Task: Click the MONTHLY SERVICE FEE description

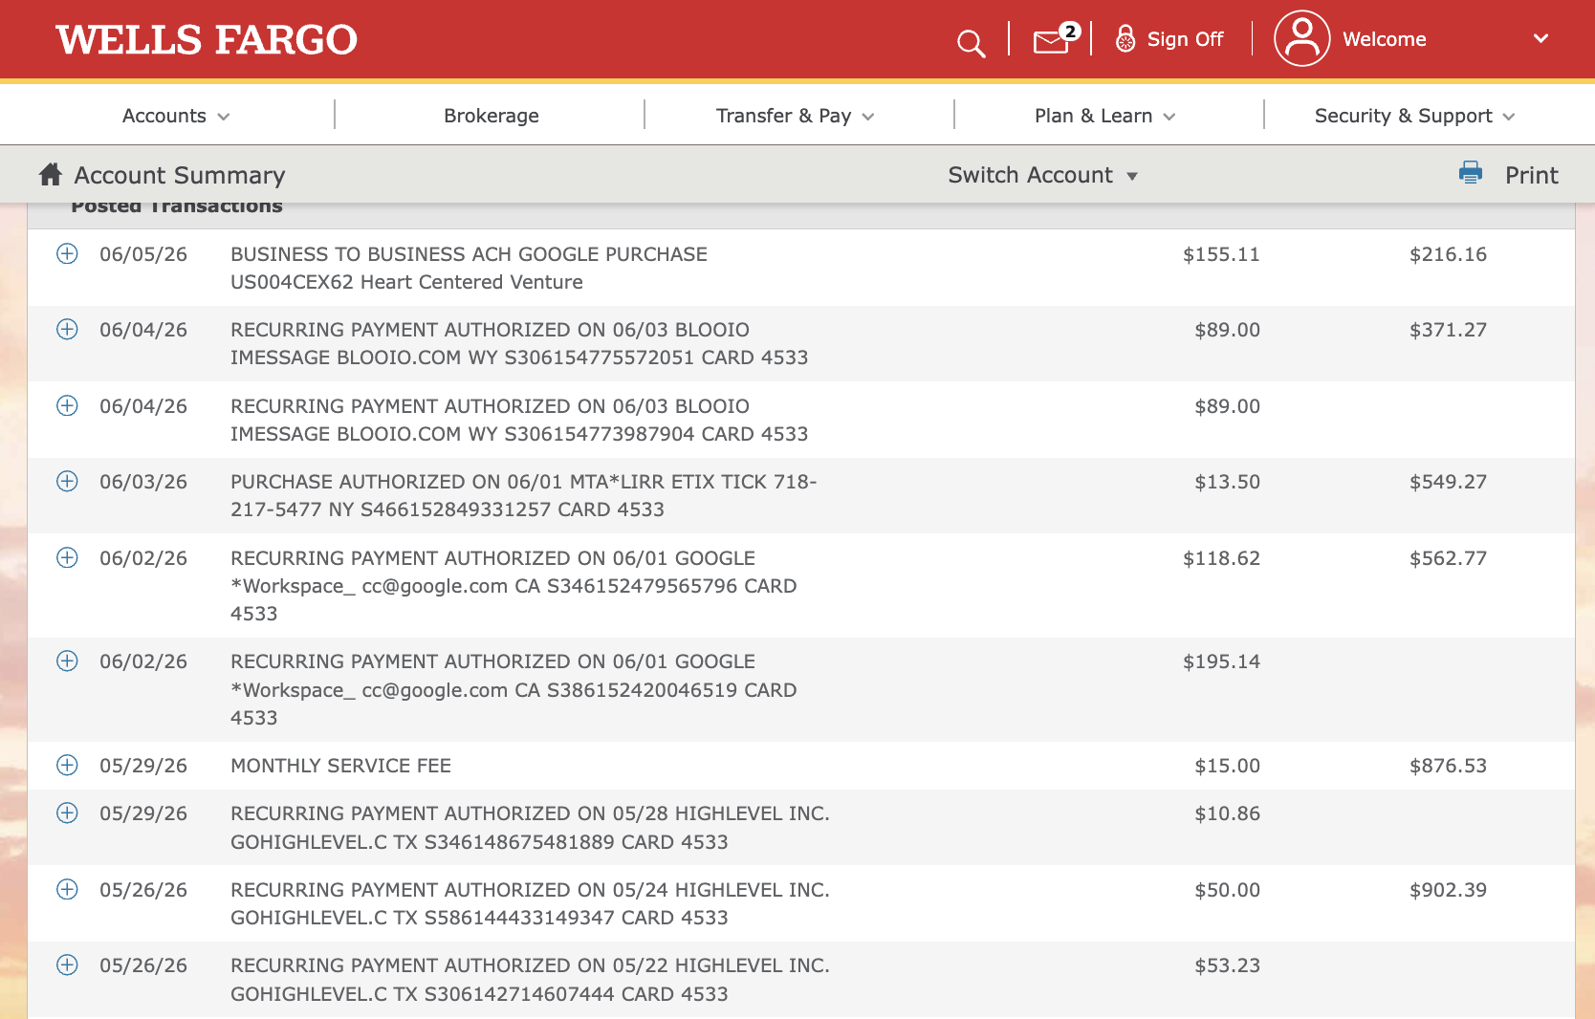Action: (x=340, y=766)
